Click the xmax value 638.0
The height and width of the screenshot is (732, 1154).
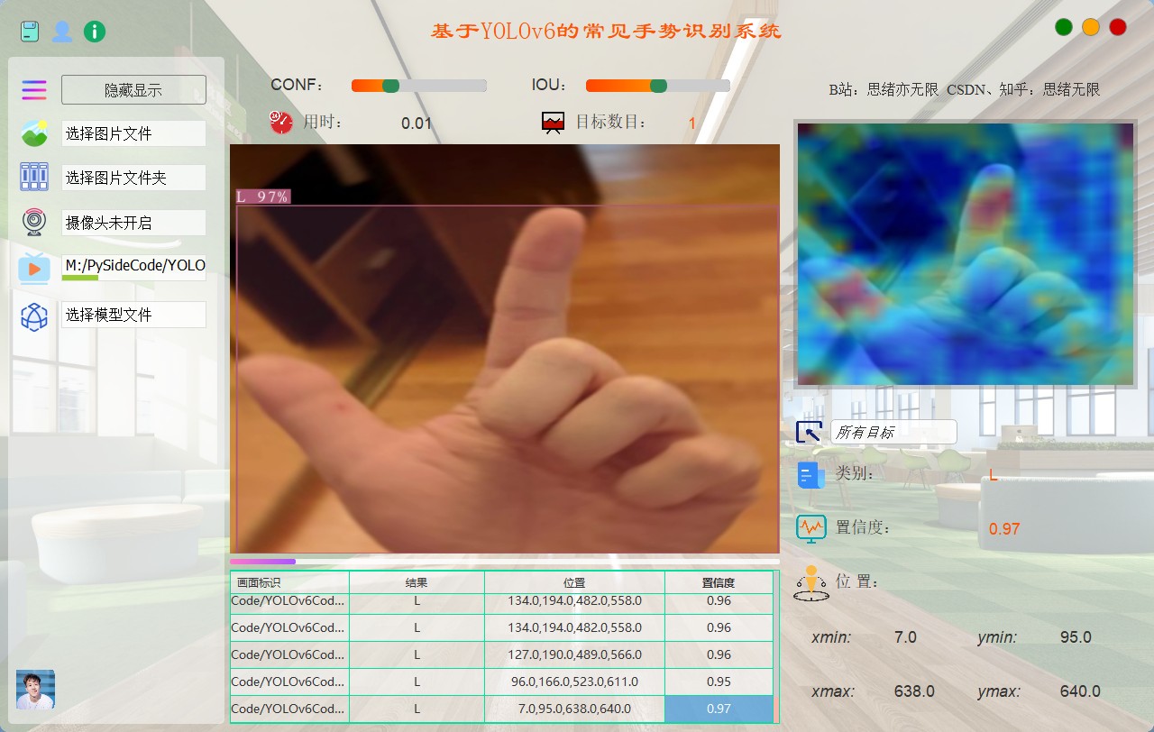coord(914,691)
